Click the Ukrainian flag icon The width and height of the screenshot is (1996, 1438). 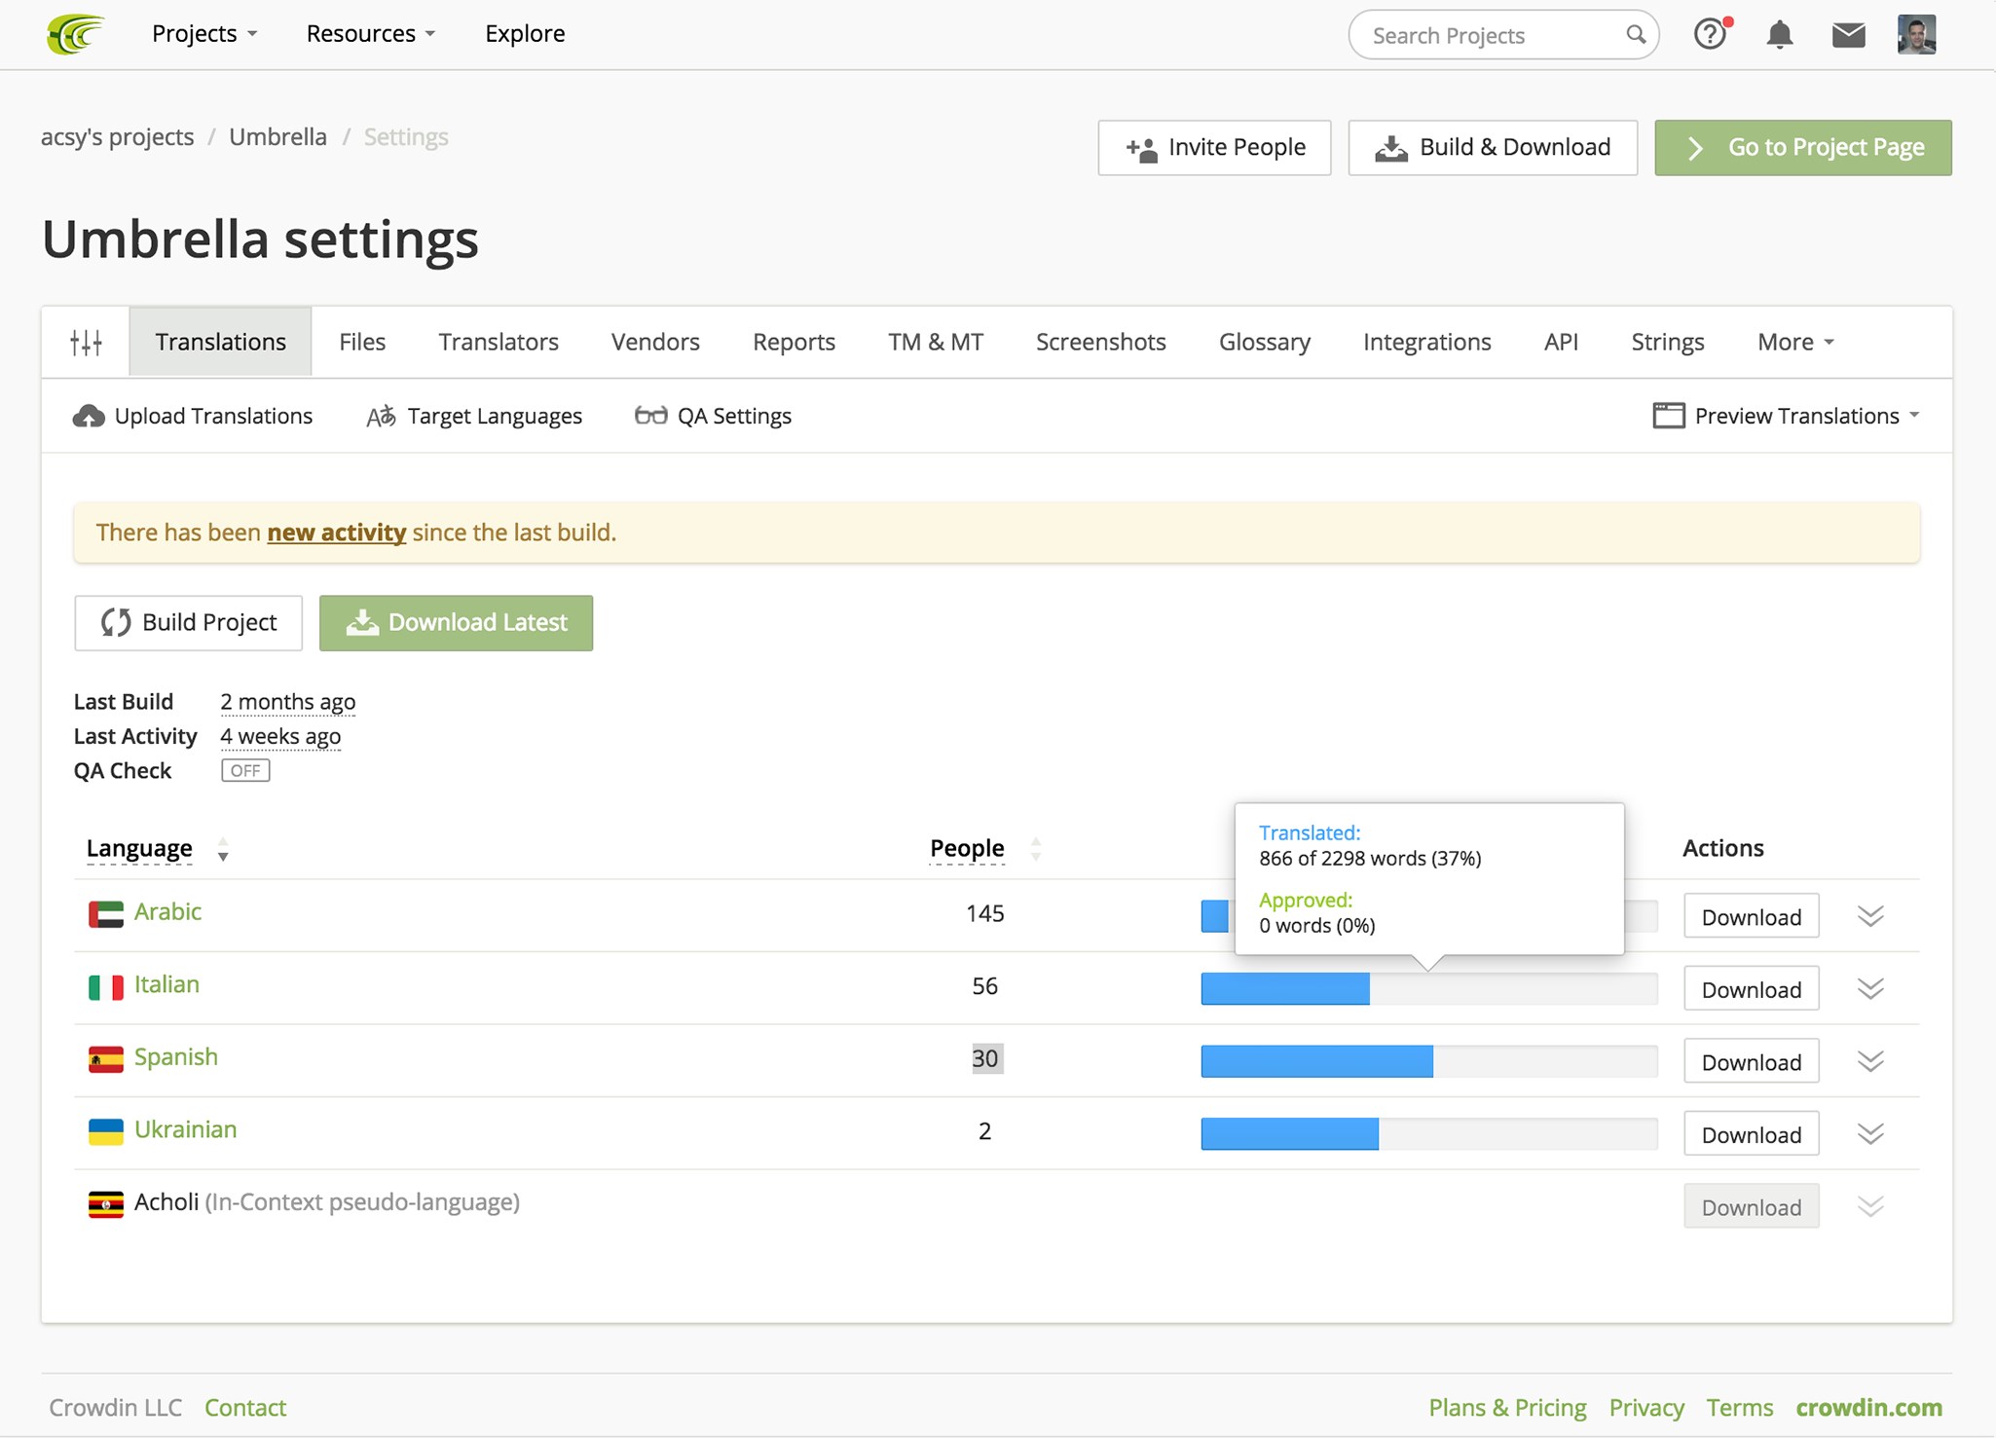[105, 1131]
